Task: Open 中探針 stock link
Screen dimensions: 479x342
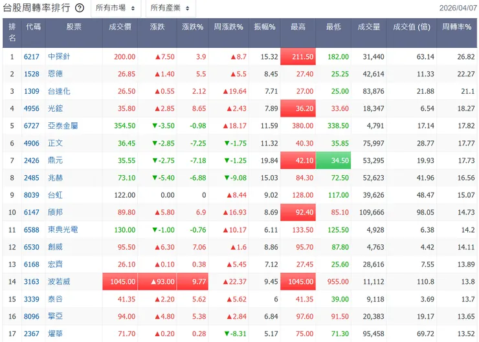Action: click(x=59, y=57)
